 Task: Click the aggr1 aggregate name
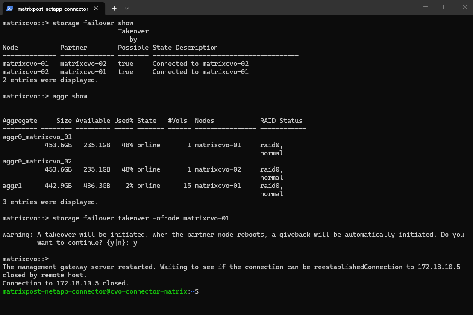click(x=12, y=186)
